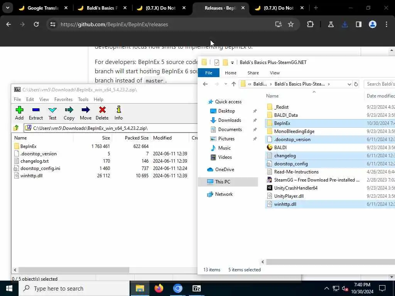Open Explorer Home ribbon tab

231,73
